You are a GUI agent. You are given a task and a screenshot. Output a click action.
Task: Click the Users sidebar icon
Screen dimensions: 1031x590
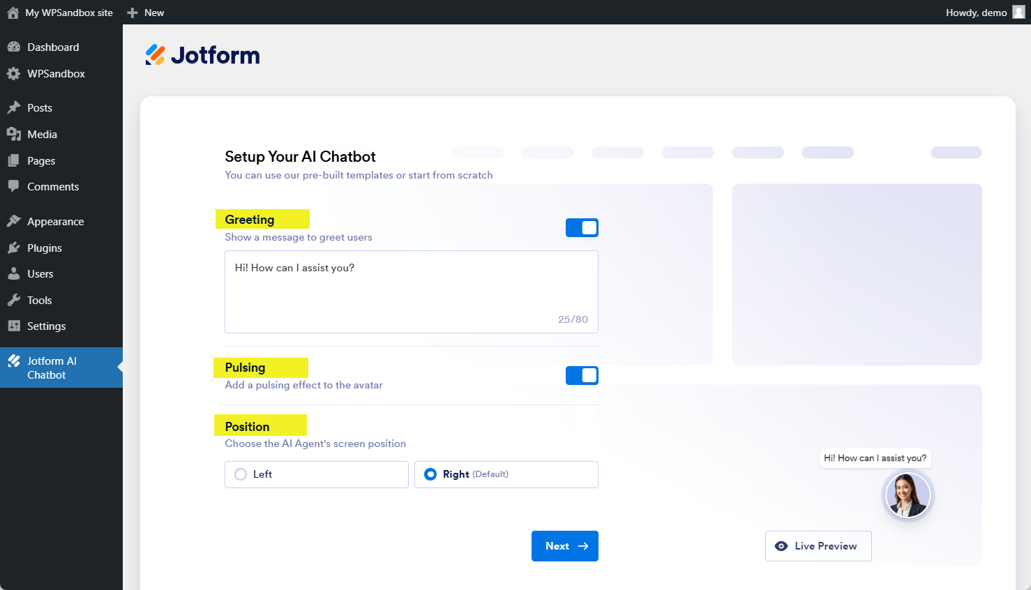point(15,273)
